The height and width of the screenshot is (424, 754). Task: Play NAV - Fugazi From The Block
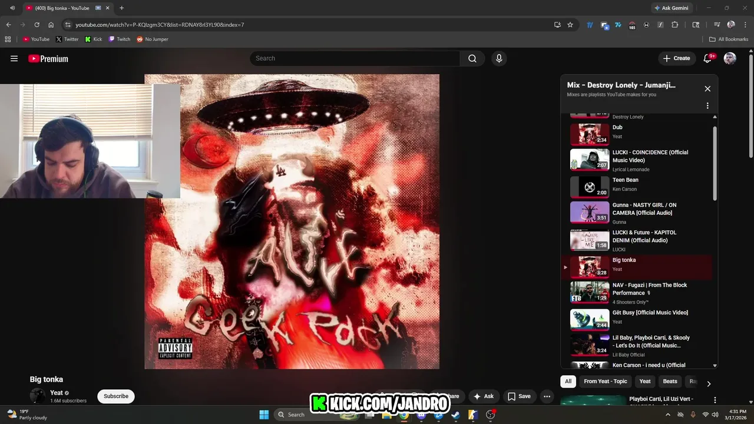point(640,293)
